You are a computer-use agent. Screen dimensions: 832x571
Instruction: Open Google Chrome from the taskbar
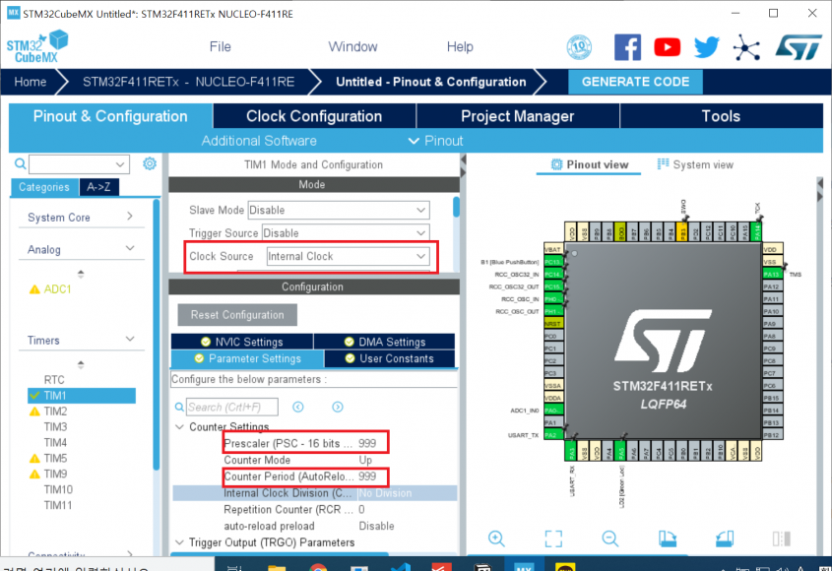pyautogui.click(x=318, y=567)
